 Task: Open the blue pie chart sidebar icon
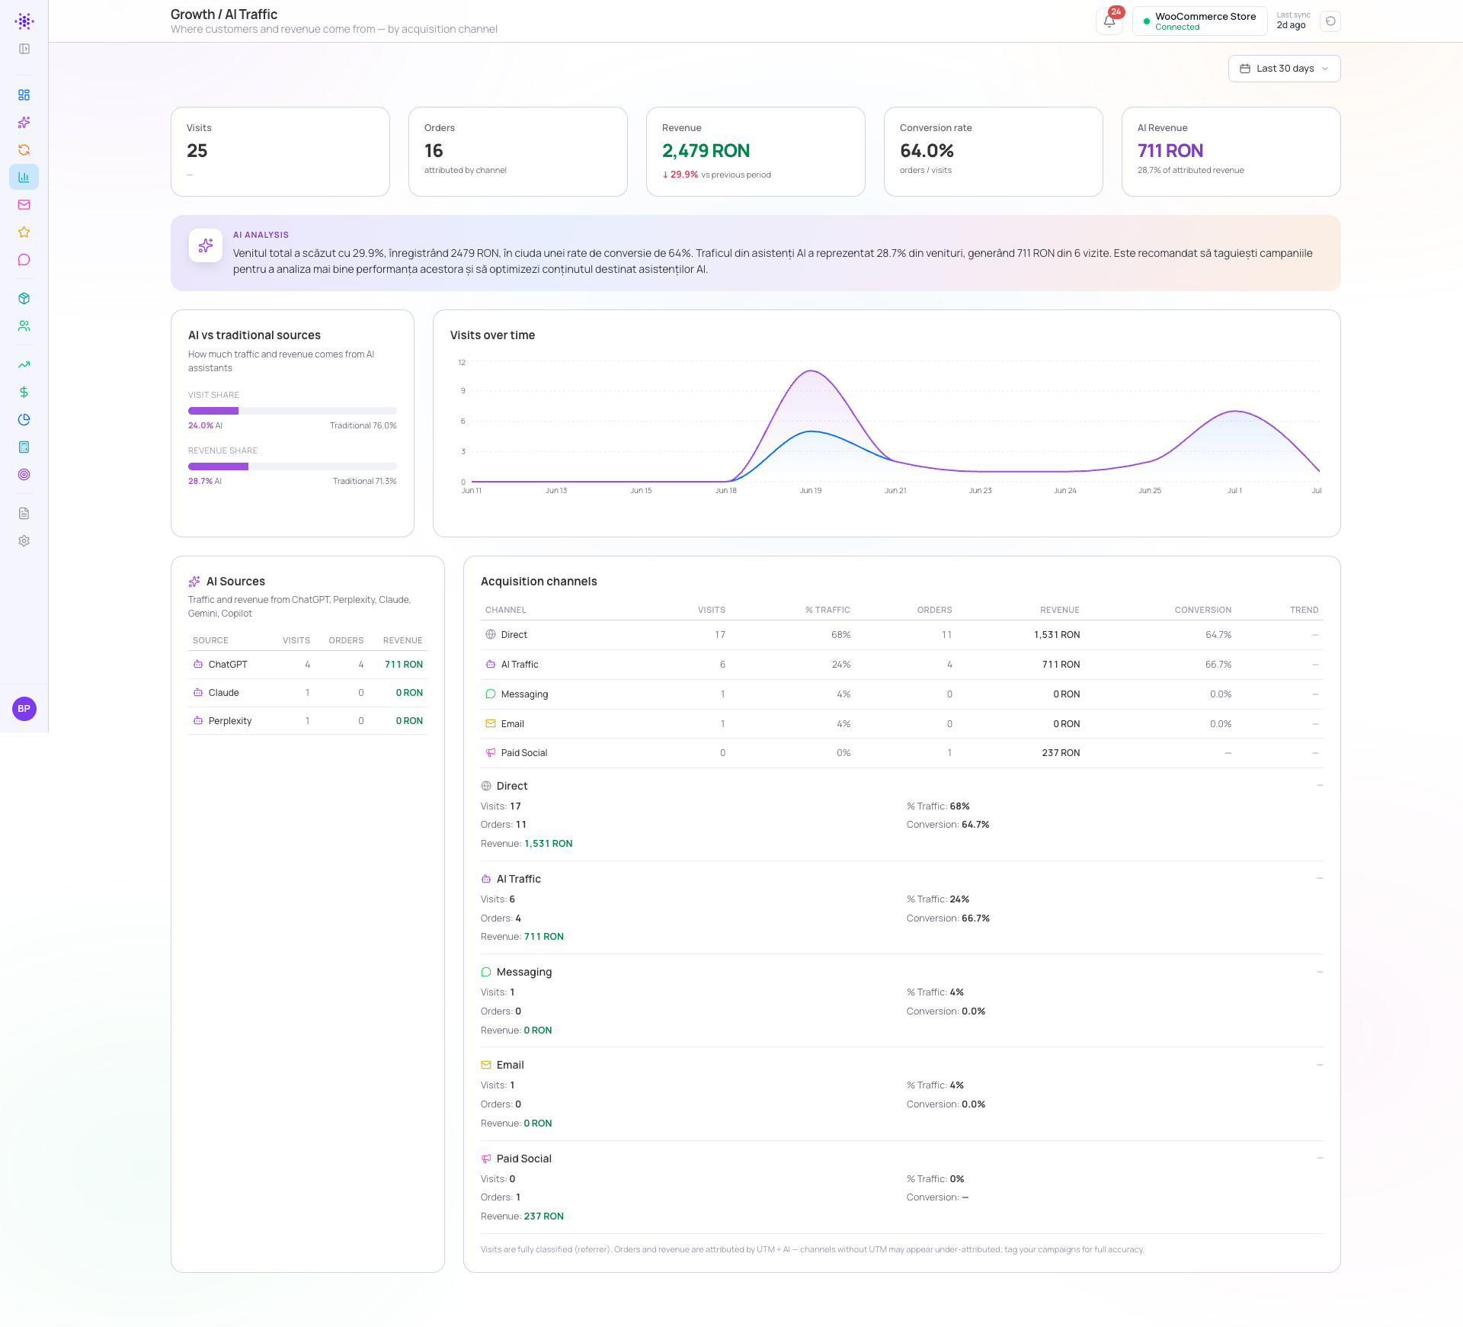click(x=24, y=420)
